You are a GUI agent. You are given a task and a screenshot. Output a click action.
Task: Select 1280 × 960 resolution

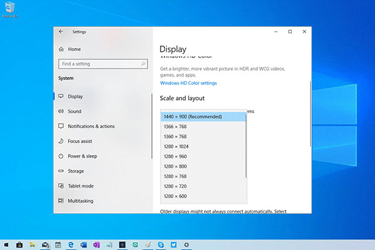(x=203, y=156)
